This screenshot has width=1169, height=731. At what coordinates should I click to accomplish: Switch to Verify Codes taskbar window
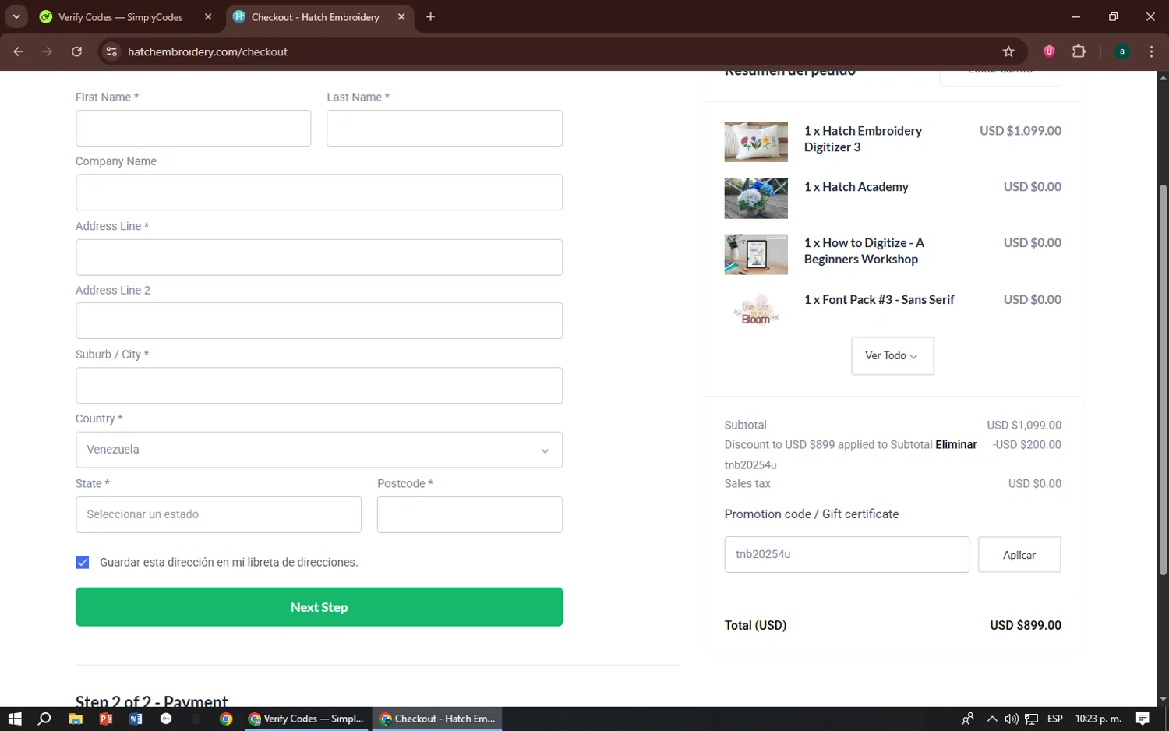coord(306,719)
